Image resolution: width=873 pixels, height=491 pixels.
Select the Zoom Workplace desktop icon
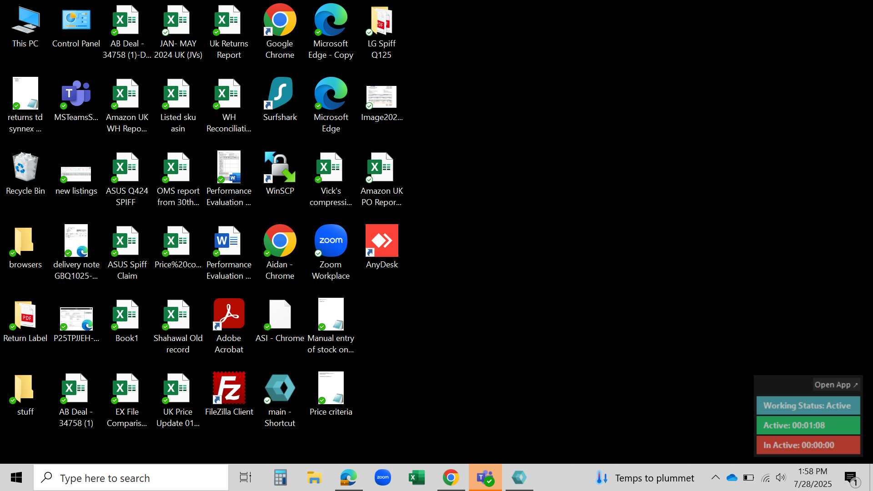coord(331,253)
